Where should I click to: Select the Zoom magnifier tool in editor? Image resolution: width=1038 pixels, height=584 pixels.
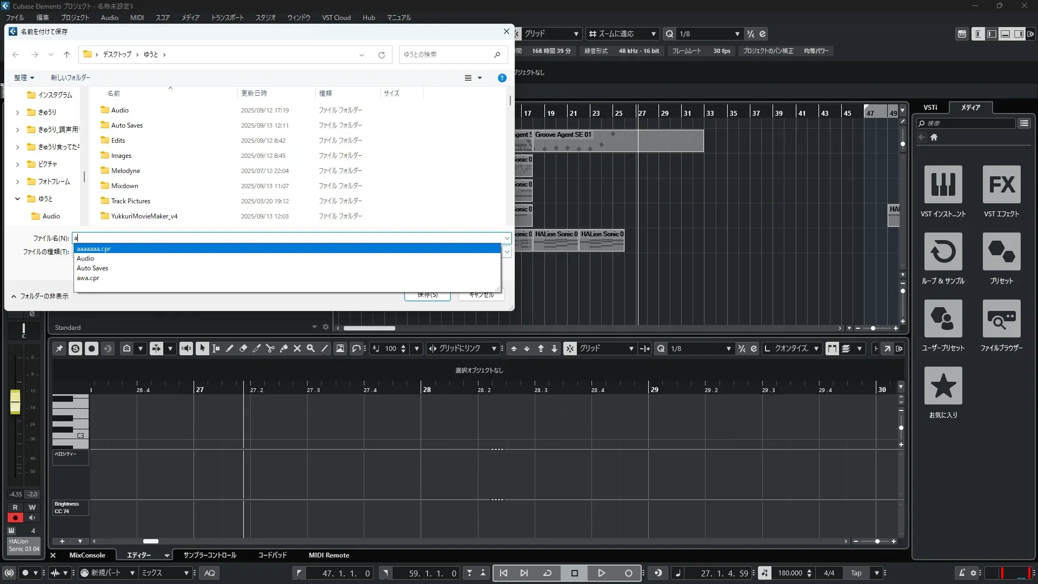(x=310, y=349)
